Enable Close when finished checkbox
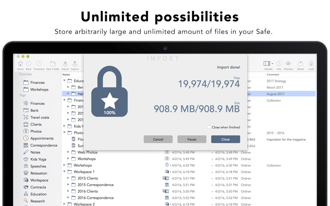The width and height of the screenshot is (330, 206). point(209,127)
